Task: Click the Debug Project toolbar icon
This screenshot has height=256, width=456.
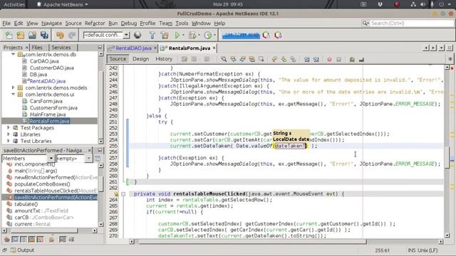Action: [192, 35]
